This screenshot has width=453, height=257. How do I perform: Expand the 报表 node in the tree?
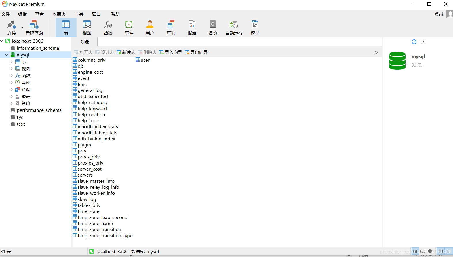click(x=12, y=96)
